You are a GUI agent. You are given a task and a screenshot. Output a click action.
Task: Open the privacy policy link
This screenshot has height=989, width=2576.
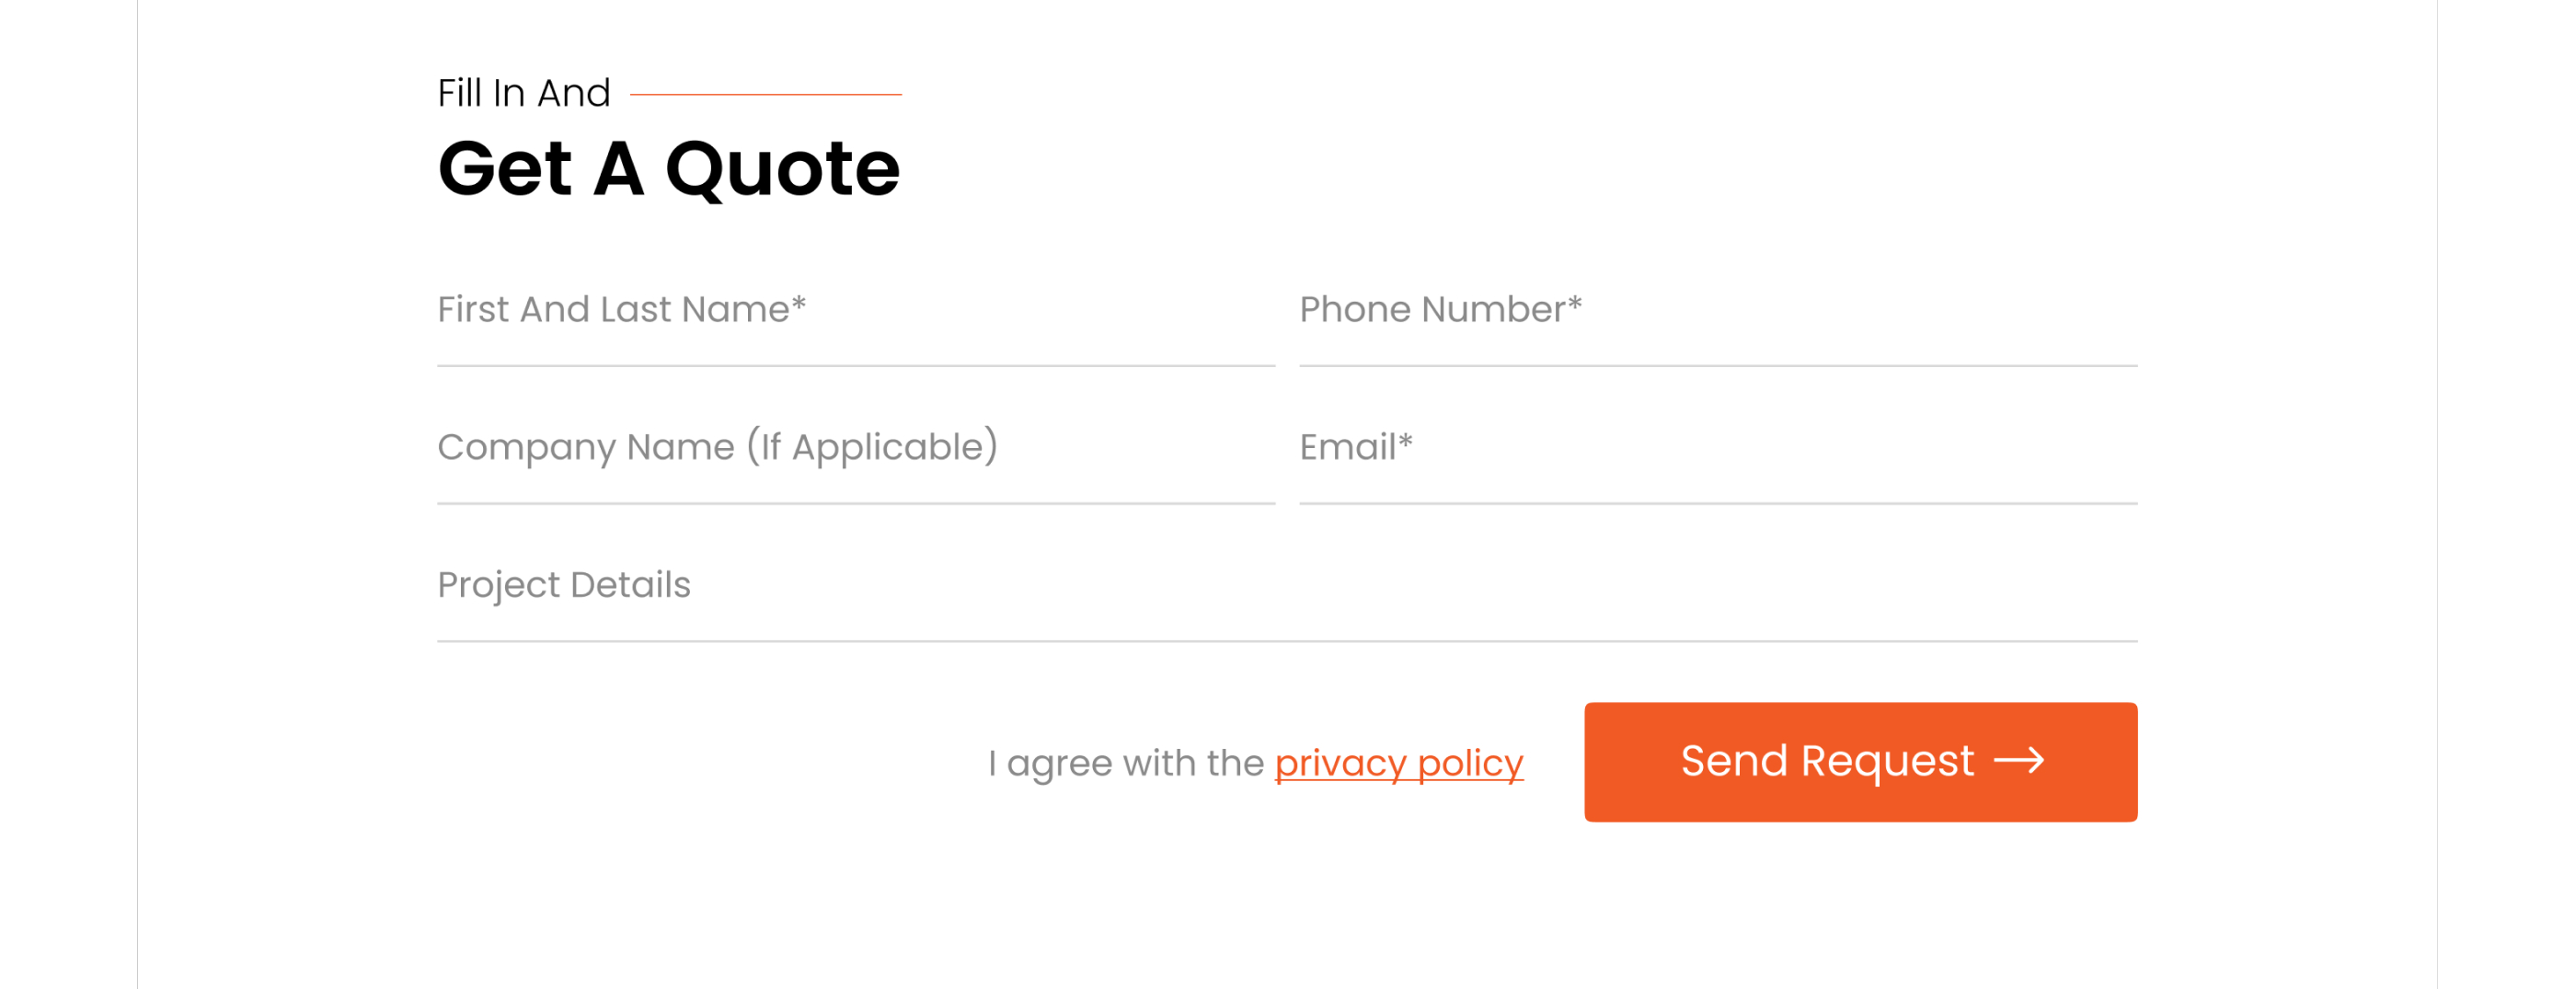click(1398, 763)
